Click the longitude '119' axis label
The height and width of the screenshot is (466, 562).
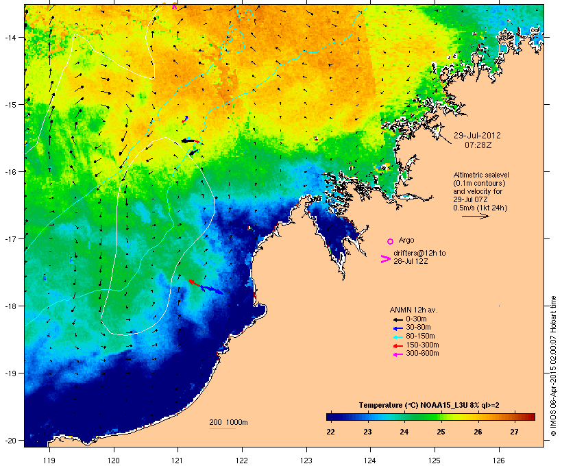pyautogui.click(x=49, y=461)
